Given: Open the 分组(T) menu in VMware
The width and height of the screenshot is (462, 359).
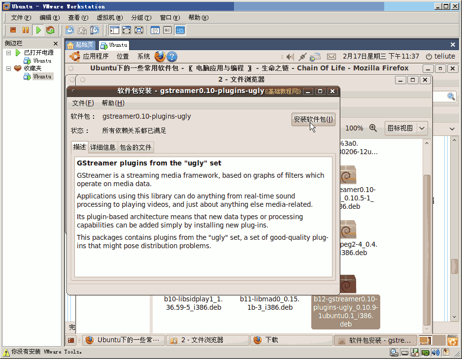Looking at the screenshot, I should point(141,18).
